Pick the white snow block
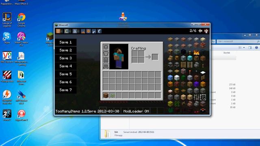This screenshot has height=146, width=260. pos(177,77)
